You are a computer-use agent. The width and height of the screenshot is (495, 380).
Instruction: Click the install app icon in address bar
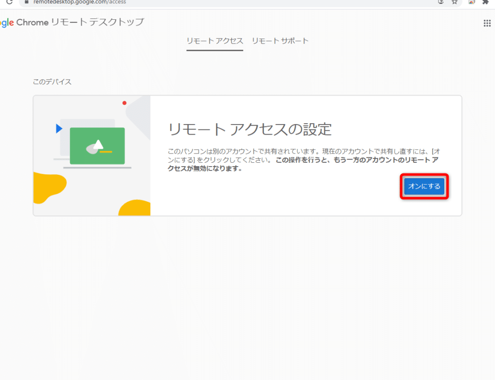point(440,2)
